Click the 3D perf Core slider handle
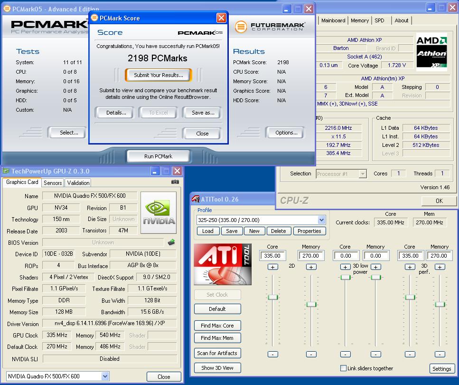This screenshot has height=385, width=459. pos(410,298)
